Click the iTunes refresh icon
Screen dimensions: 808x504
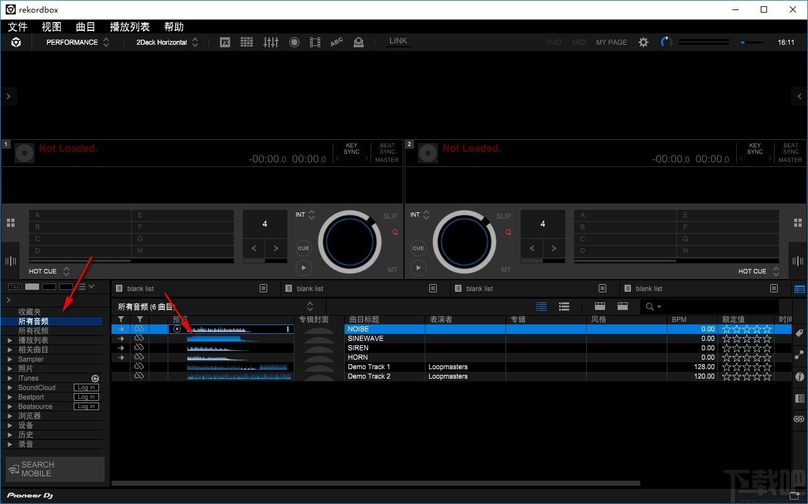(x=95, y=379)
